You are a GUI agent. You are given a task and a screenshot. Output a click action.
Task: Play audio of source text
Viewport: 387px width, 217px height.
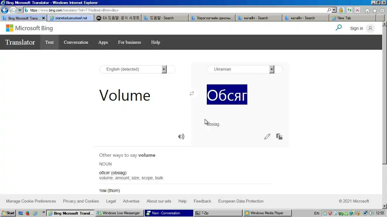click(181, 137)
